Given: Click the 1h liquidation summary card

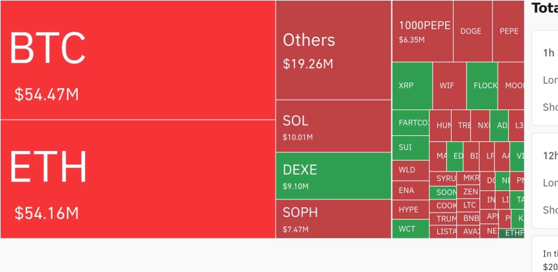Looking at the screenshot, I should coord(545,78).
